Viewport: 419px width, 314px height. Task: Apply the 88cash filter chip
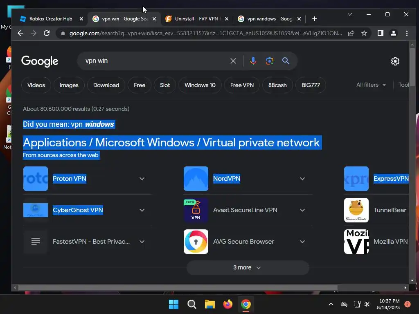click(x=277, y=85)
